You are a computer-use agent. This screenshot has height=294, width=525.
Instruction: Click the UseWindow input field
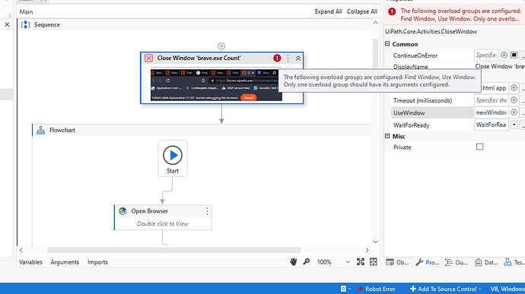pos(492,112)
